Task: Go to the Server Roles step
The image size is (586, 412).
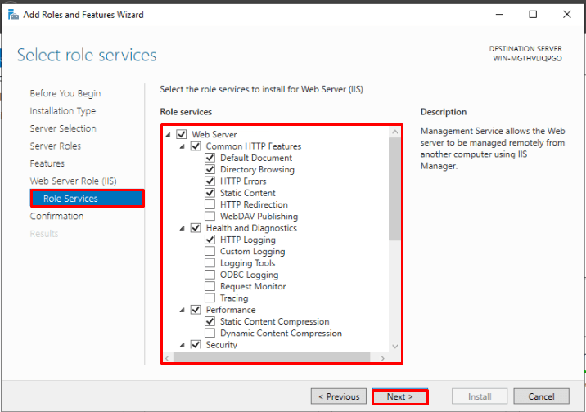Action: coord(56,146)
